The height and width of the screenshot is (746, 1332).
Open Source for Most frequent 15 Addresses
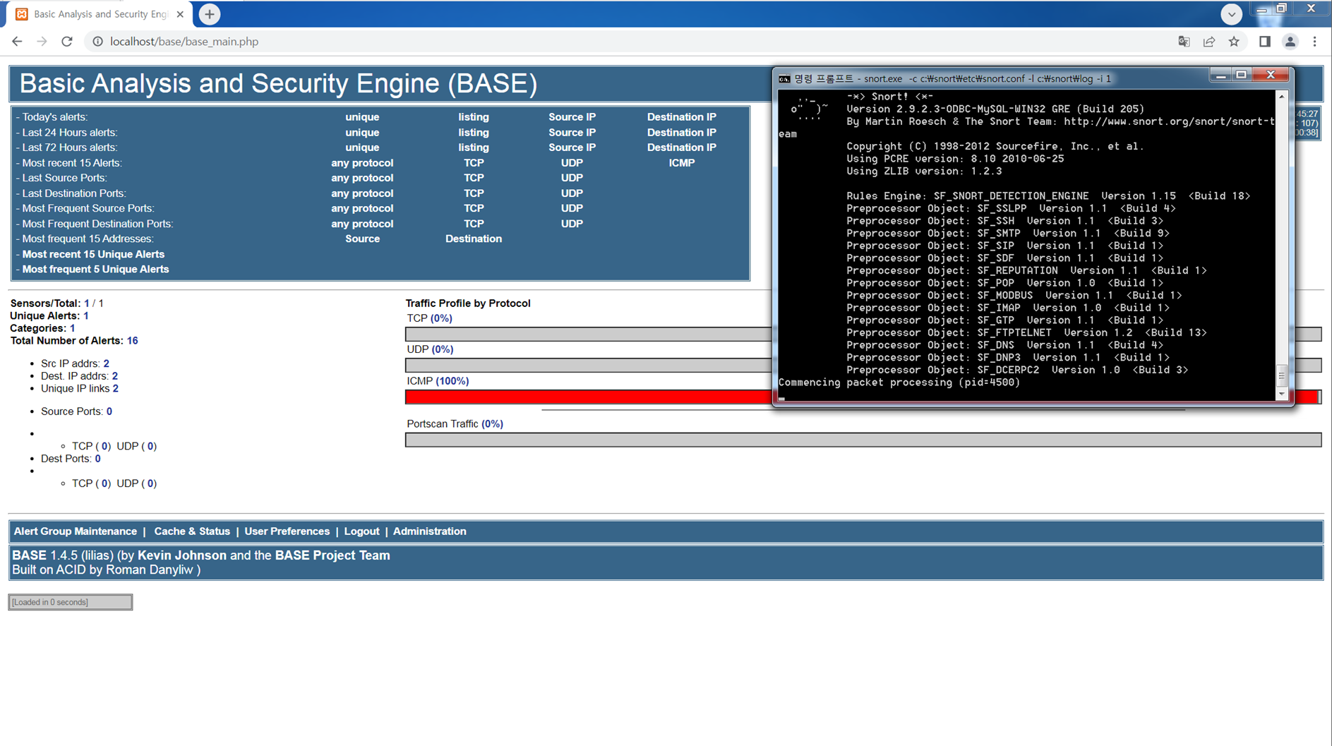click(362, 239)
